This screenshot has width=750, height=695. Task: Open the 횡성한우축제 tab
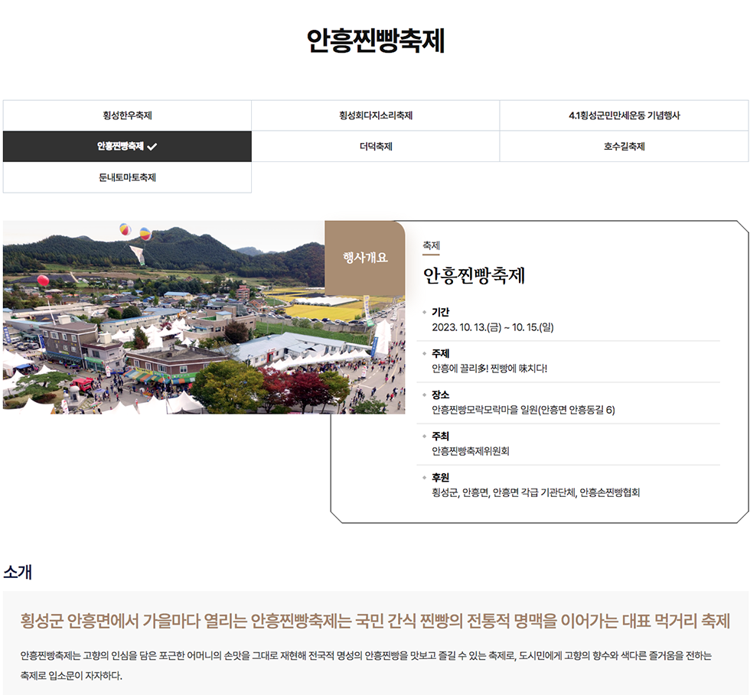point(127,115)
